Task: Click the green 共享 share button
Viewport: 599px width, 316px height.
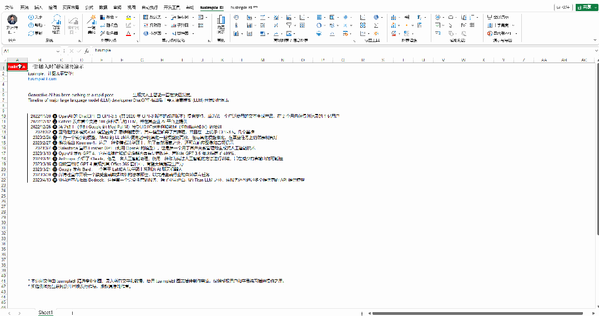Action: click(x=586, y=7)
